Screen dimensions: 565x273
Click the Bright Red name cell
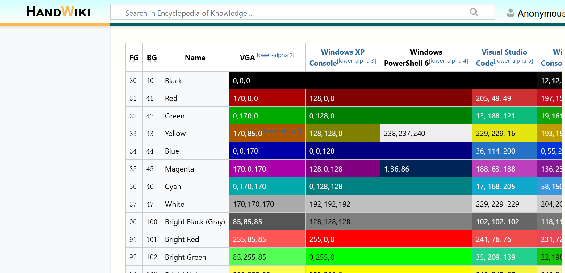[x=195, y=239]
